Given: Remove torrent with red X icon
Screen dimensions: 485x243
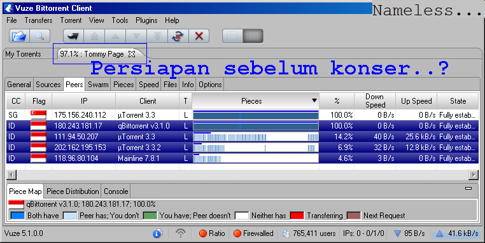Looking at the screenshot, I should [199, 36].
